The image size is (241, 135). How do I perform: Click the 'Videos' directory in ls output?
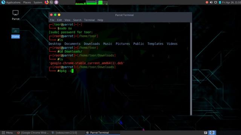(x=172, y=44)
